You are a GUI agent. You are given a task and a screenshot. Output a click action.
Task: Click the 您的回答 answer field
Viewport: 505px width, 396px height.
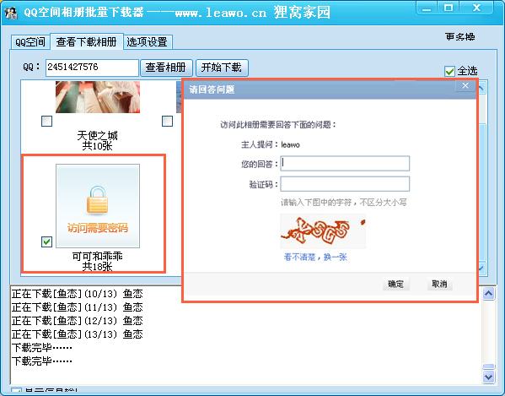tap(345, 164)
